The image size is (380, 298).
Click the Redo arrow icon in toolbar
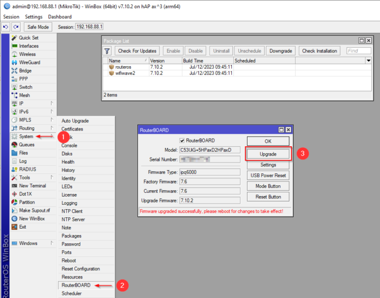(x=16, y=27)
